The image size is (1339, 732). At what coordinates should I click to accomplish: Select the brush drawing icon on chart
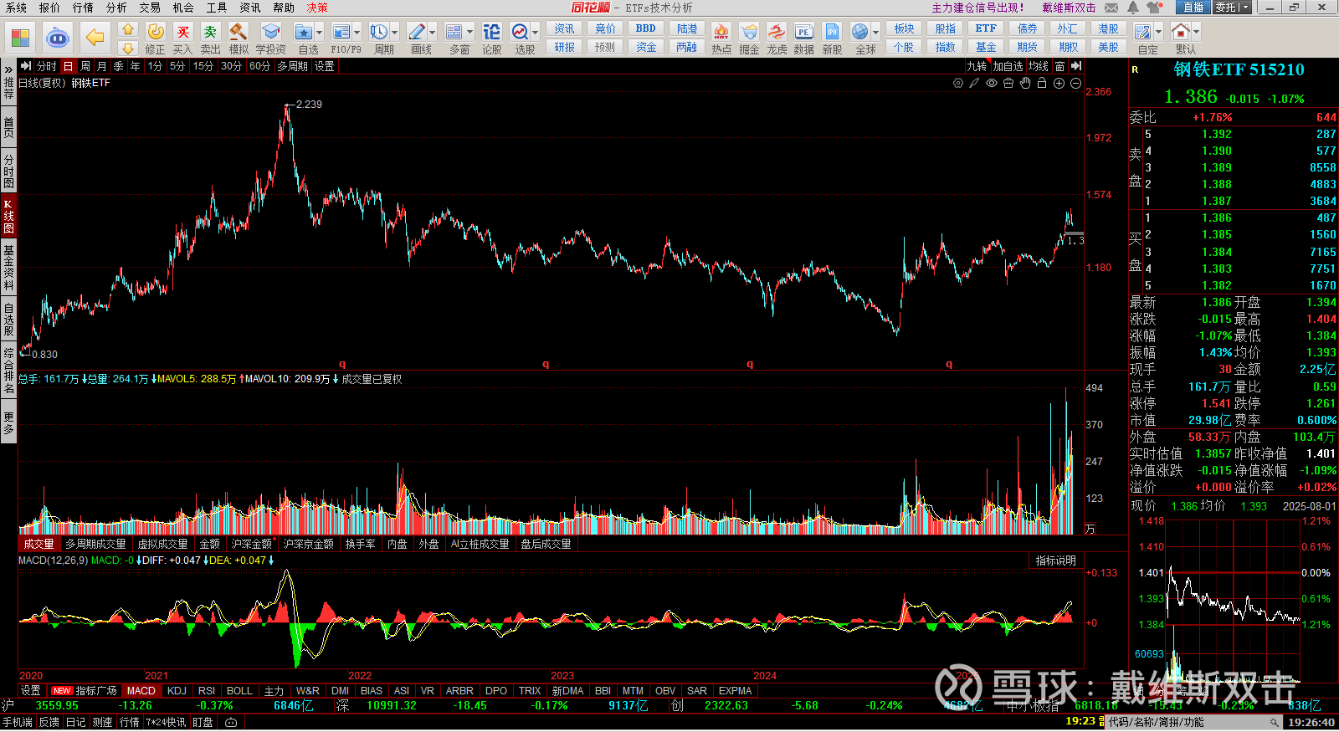click(x=975, y=83)
